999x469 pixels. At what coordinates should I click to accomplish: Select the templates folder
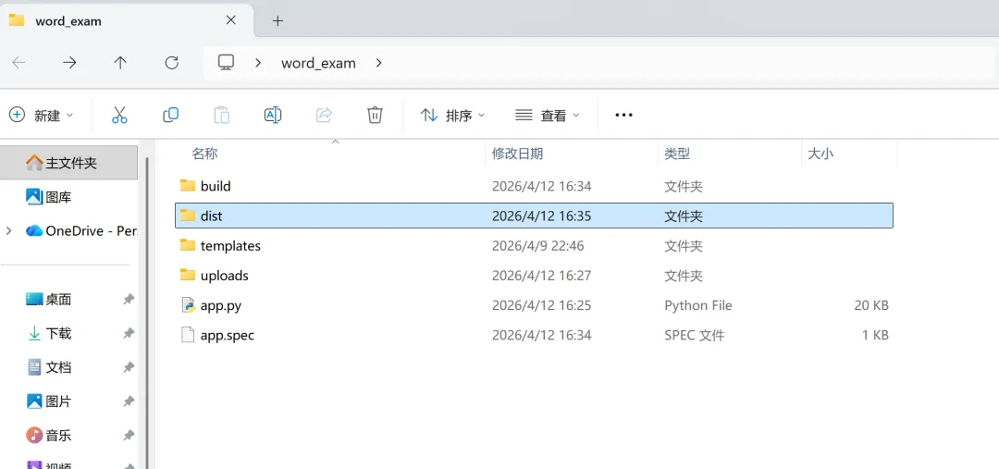point(534,245)
